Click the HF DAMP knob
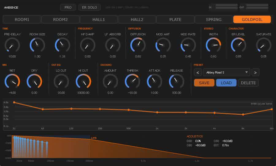Image resolution: width=276 pixels, height=166 pixels. 88,45
